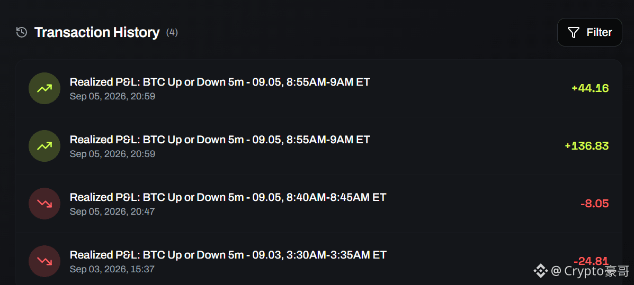
Task: Click the (4) transaction count badge
Action: click(172, 32)
